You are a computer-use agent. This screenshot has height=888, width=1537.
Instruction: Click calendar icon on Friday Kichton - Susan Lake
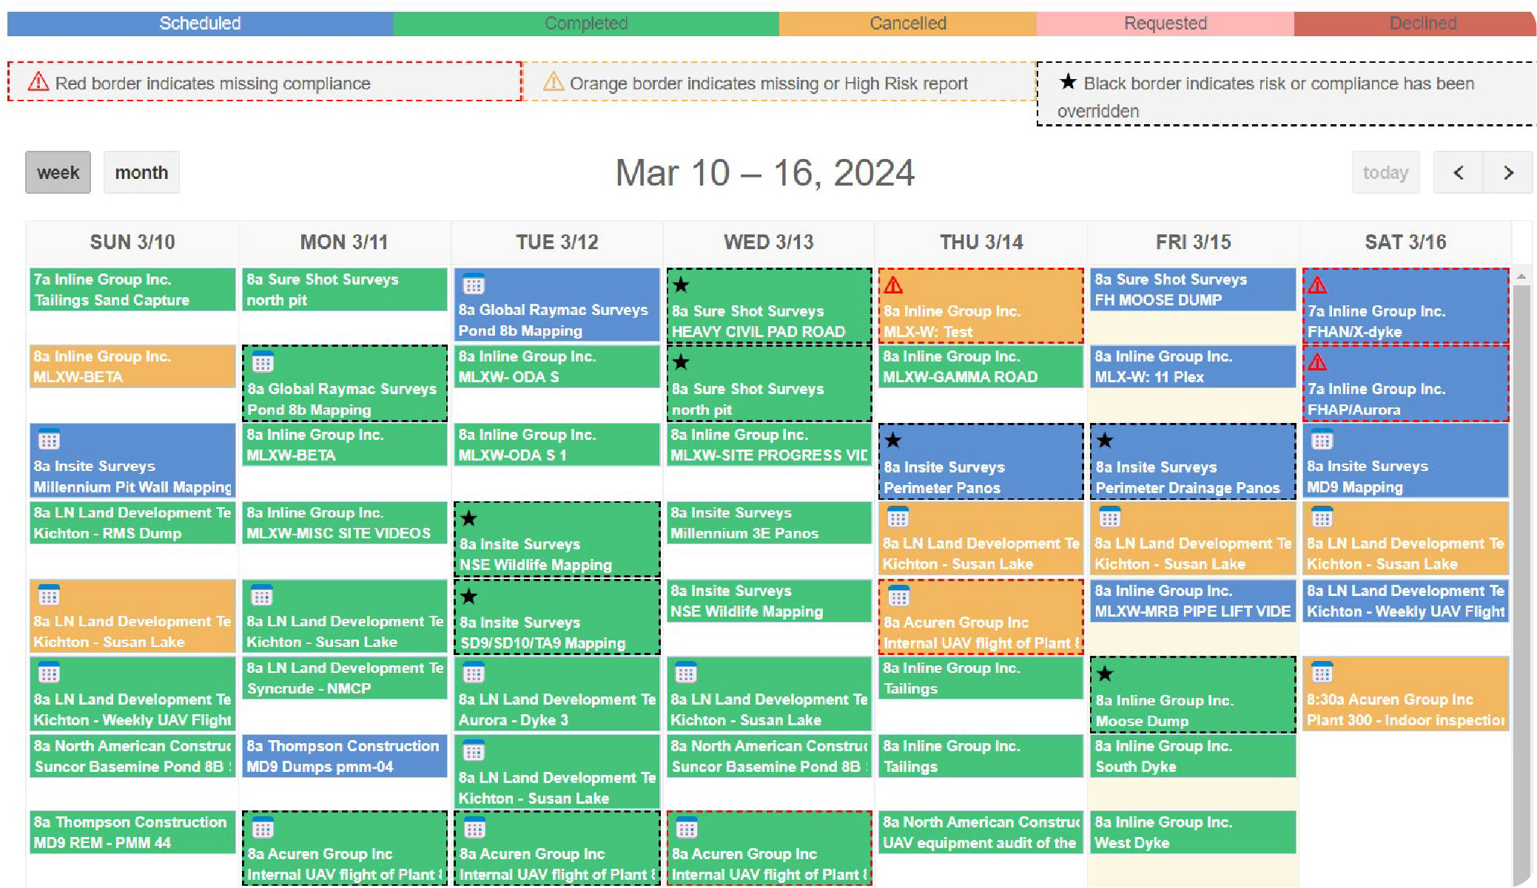pyautogui.click(x=1109, y=517)
